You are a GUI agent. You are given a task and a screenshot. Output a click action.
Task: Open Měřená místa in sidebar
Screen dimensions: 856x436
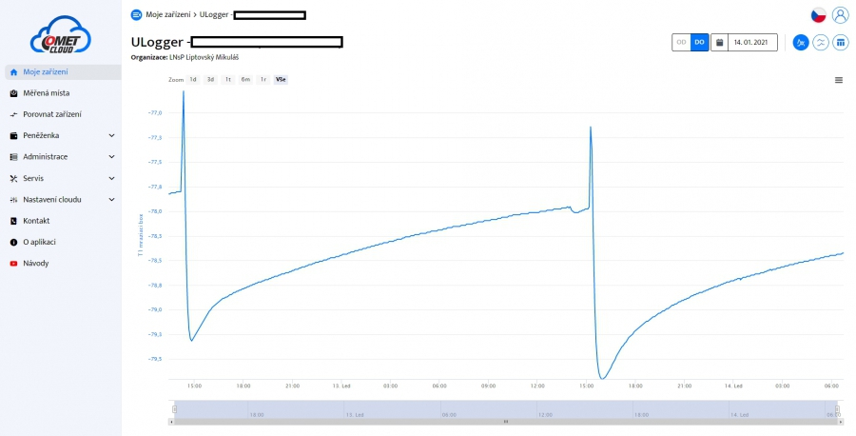pyautogui.click(x=46, y=93)
